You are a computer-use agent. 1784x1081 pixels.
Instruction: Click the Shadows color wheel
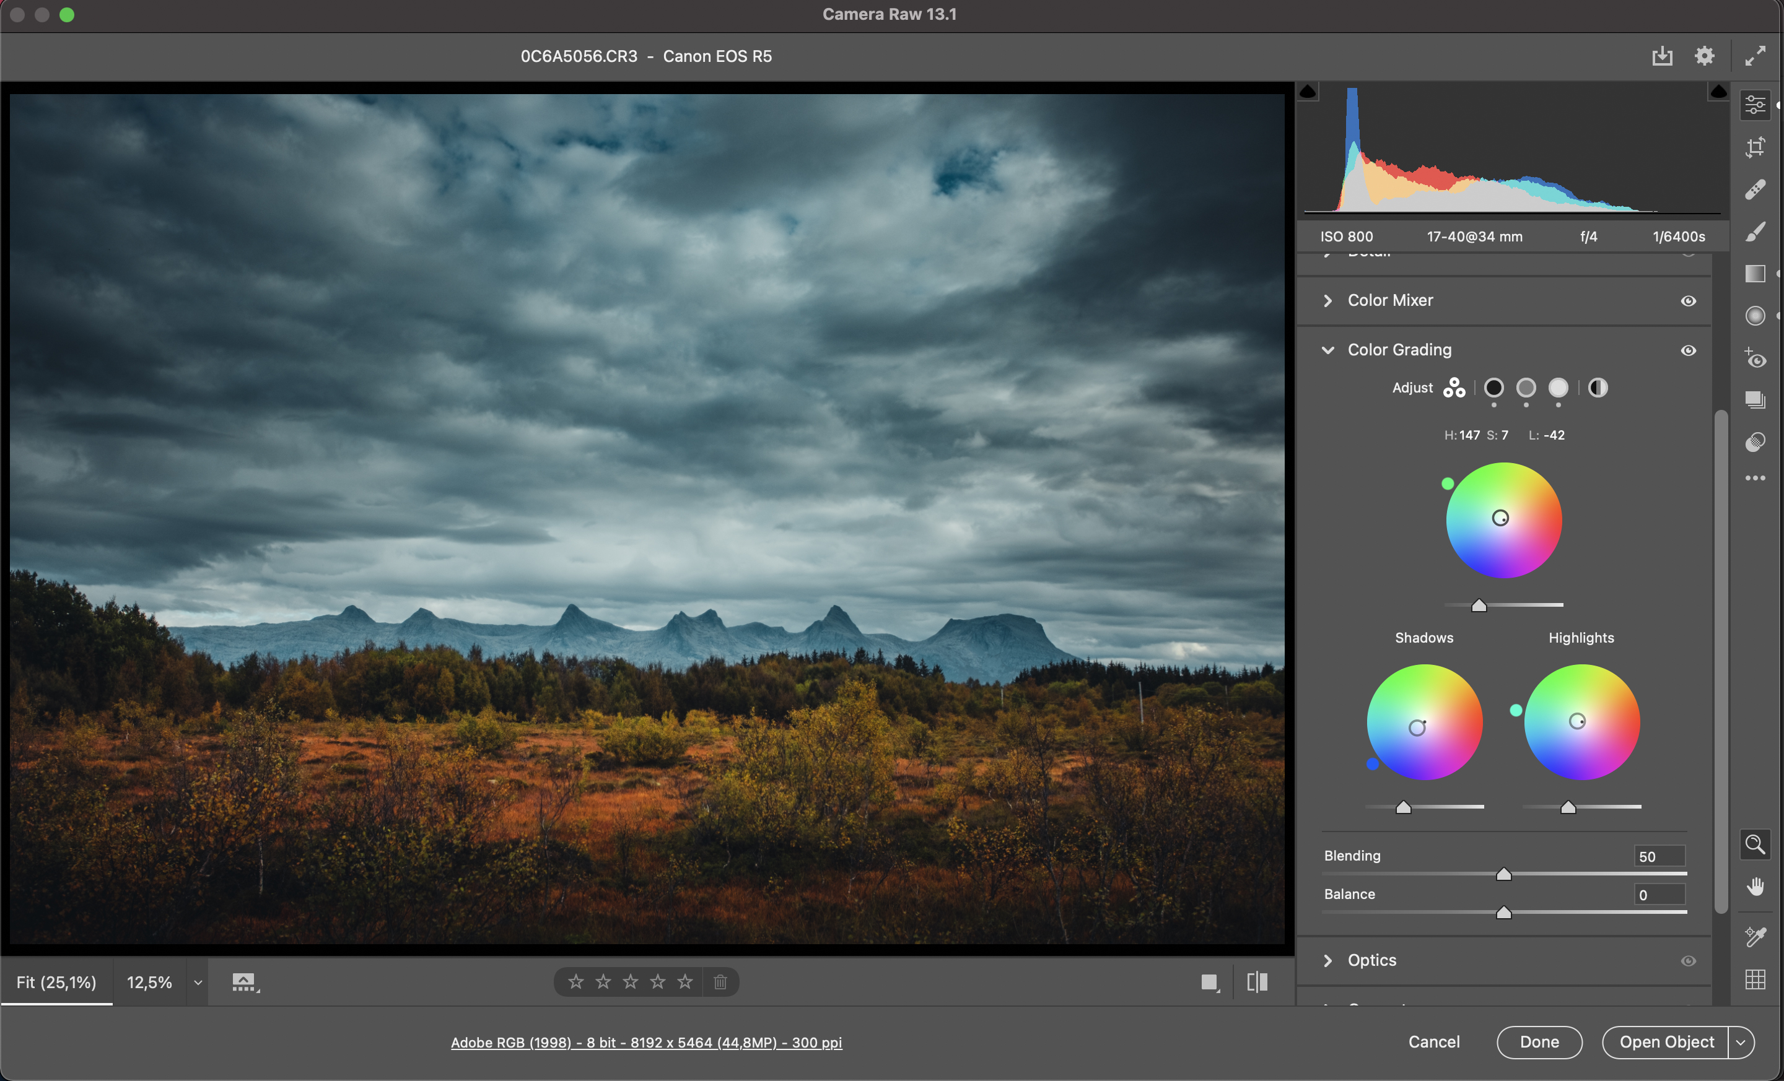[1424, 722]
